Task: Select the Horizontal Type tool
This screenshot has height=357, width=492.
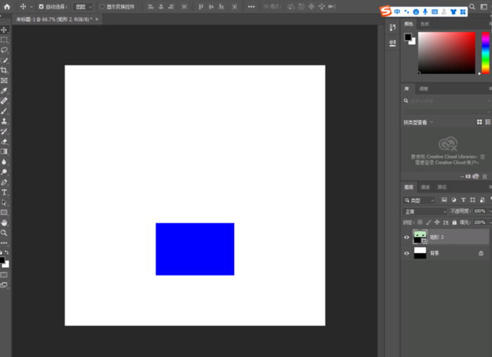Action: (x=4, y=192)
